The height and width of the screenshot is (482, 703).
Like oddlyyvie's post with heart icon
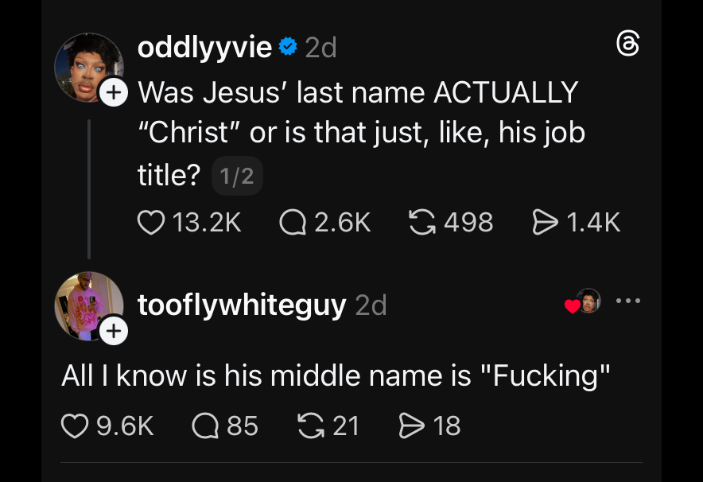tap(150, 222)
